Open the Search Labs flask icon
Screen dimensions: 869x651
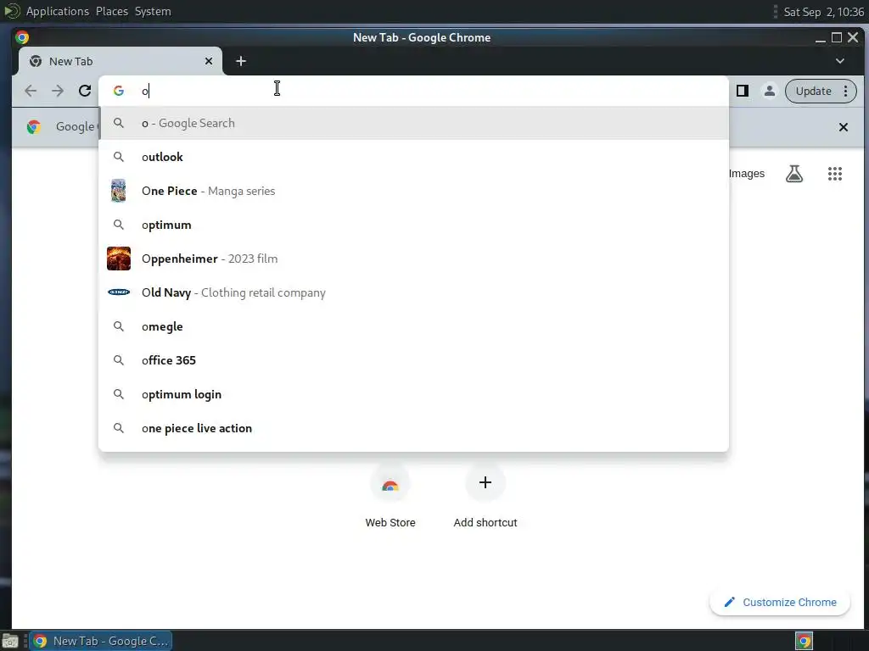[794, 174]
